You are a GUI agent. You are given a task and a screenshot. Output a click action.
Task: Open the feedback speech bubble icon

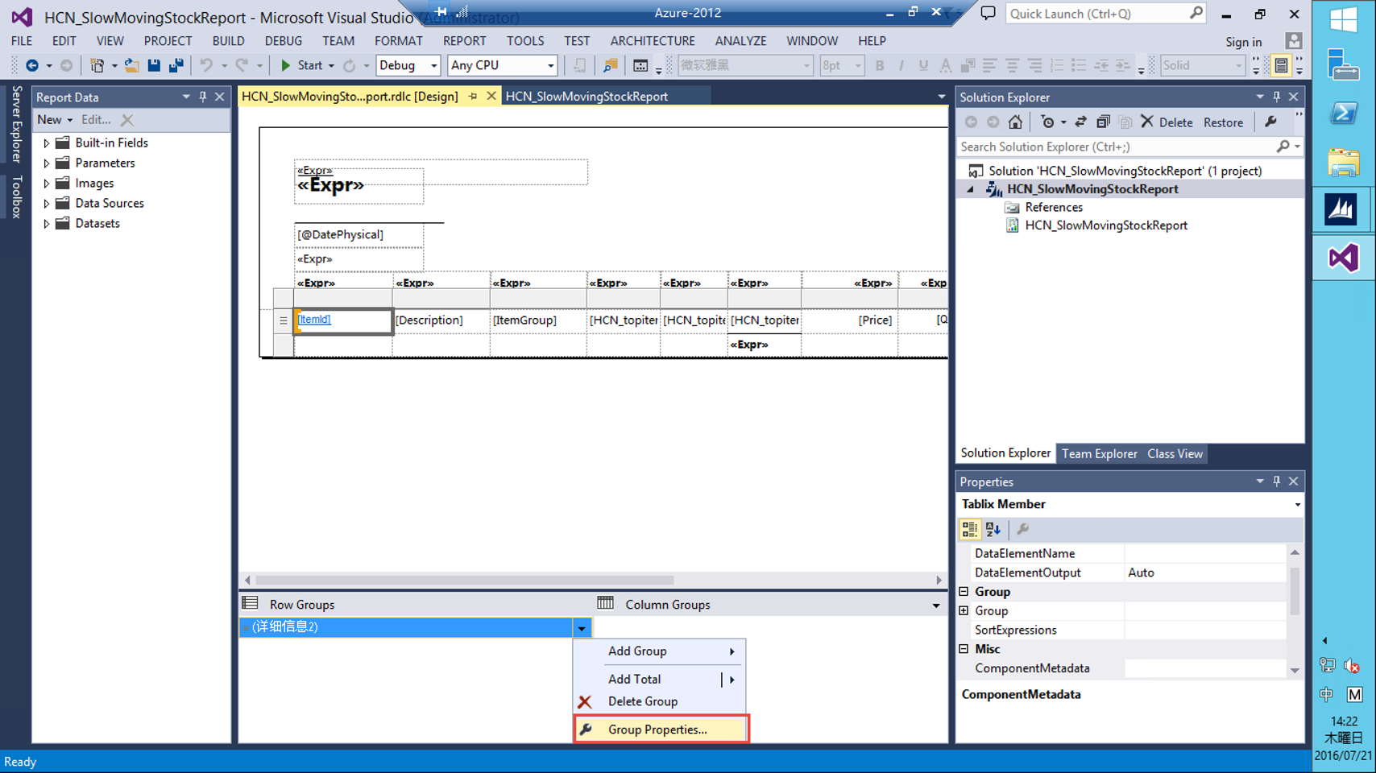[988, 13]
